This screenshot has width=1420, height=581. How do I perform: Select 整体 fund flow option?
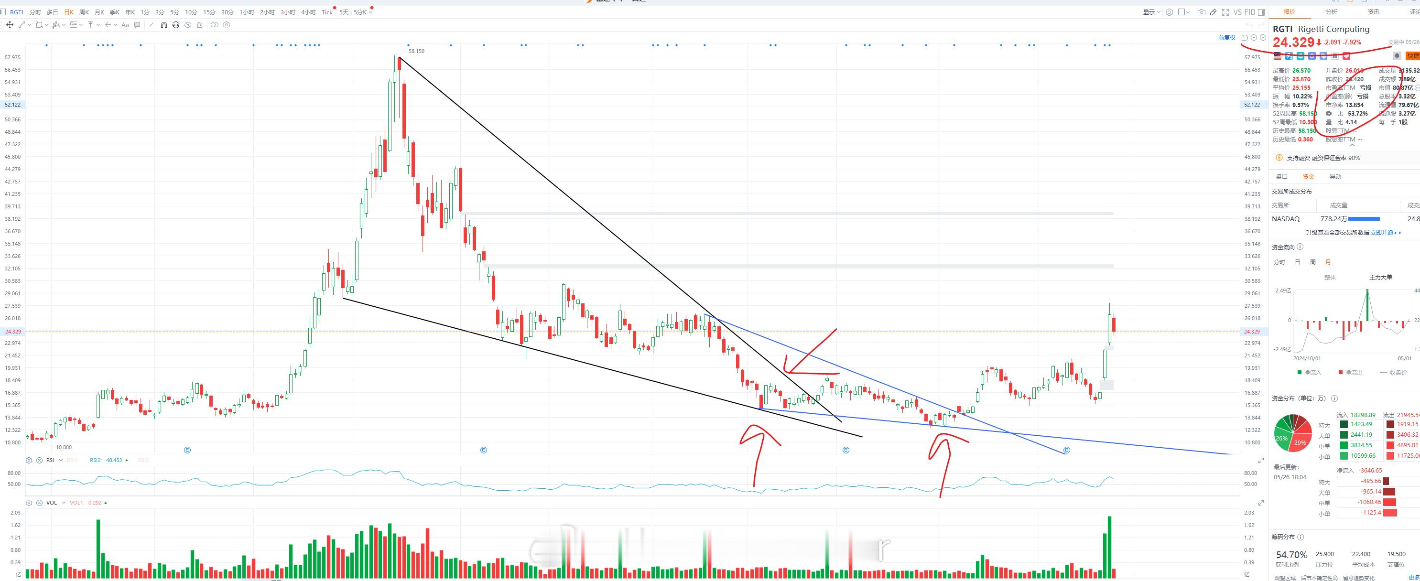1330,277
